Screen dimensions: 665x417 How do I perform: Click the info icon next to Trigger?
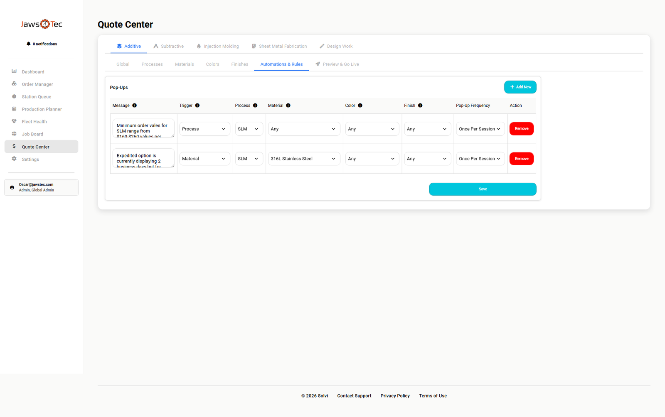click(197, 105)
